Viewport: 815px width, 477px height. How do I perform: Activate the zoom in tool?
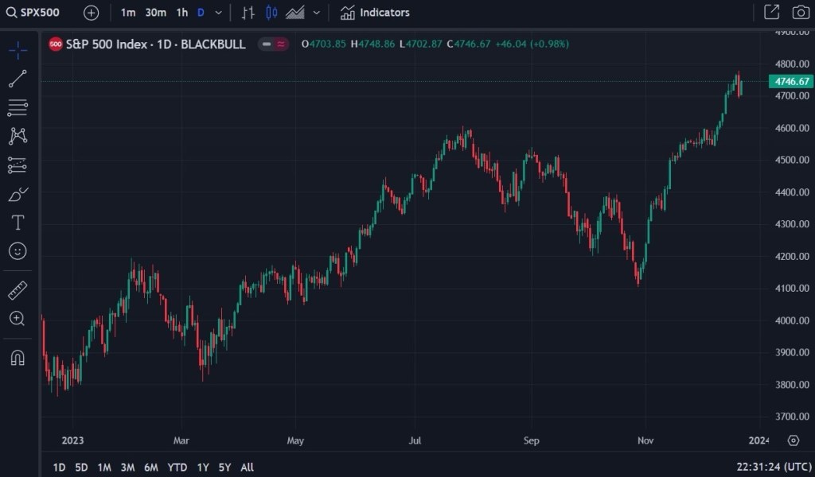coord(18,319)
